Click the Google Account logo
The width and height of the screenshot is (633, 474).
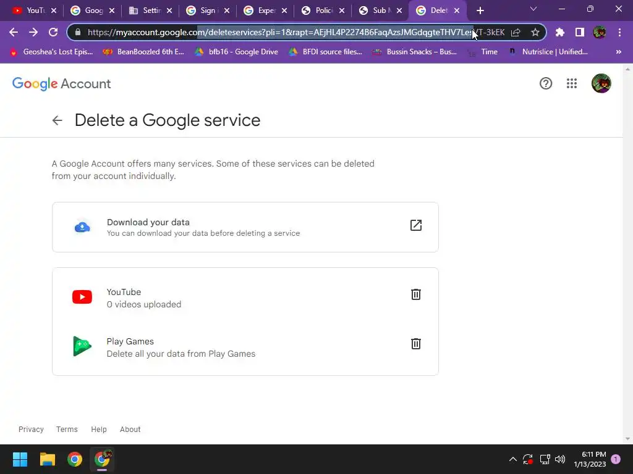[61, 84]
